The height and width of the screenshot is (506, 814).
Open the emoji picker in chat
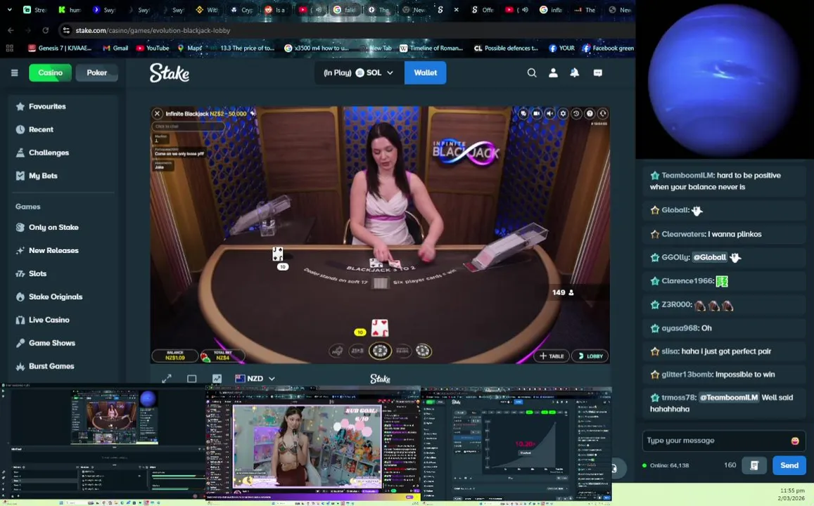[x=795, y=441]
